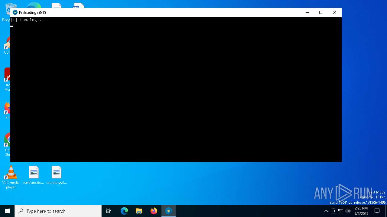Viewport: 387px width, 217px height.
Task: Click the console window title icon
Action: coord(15,12)
